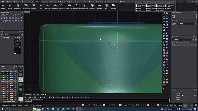Toggle the Record History checkbox

coord(157,105)
